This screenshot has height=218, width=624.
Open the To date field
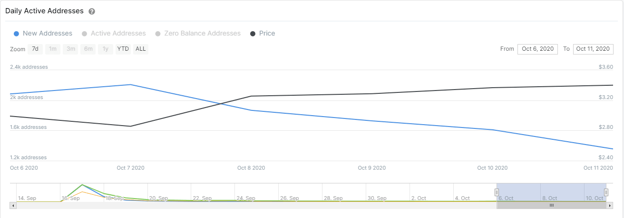point(593,49)
